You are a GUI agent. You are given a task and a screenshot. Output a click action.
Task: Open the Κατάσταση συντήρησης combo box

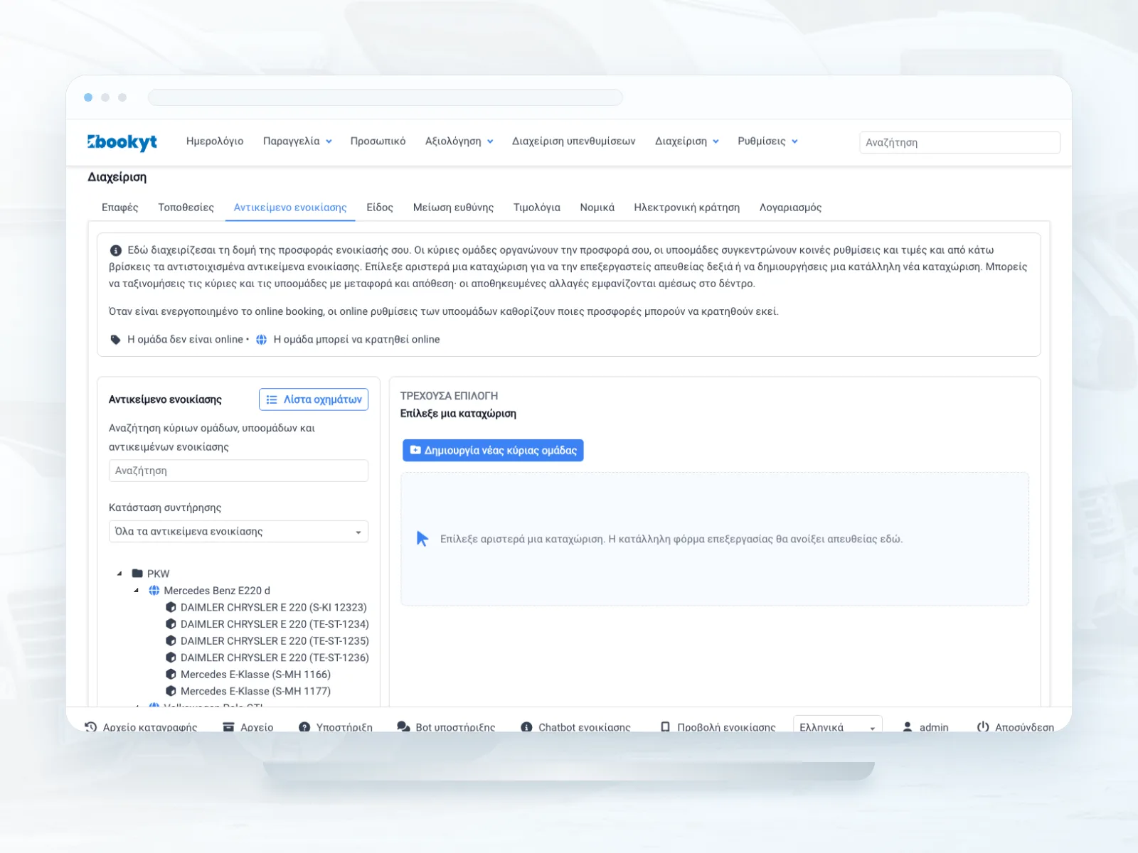[x=238, y=532]
